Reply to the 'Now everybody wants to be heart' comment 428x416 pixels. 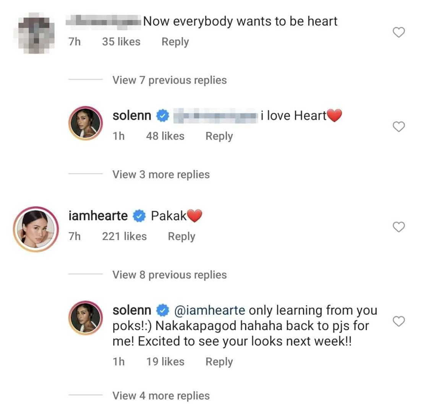175,42
